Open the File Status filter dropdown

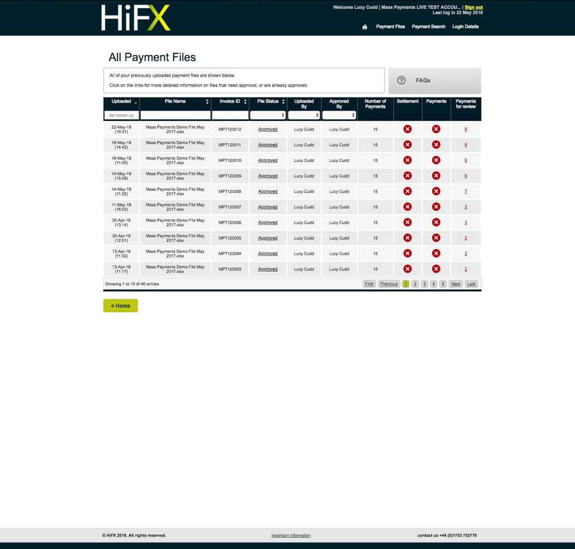coord(268,115)
